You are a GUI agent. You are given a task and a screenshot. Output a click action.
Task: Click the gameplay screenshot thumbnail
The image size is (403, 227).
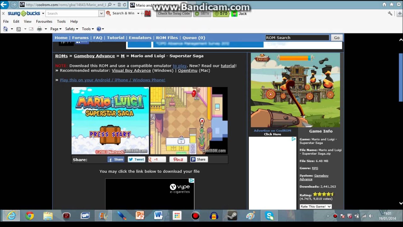[x=189, y=121]
